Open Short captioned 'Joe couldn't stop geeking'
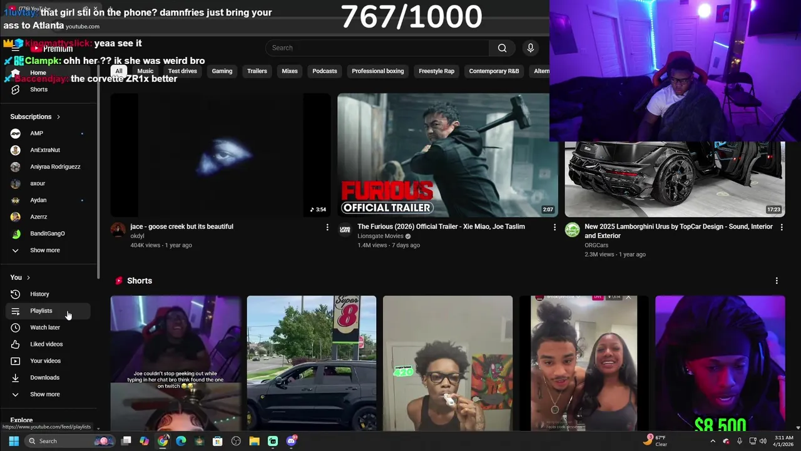 point(175,363)
